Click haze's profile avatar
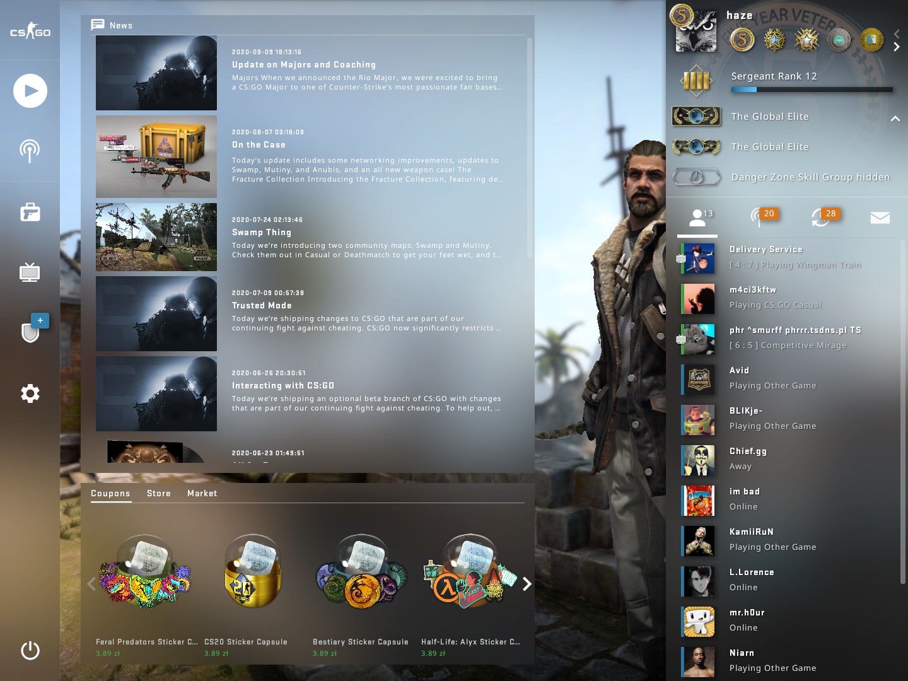Image resolution: width=908 pixels, height=681 pixels. 696,31
